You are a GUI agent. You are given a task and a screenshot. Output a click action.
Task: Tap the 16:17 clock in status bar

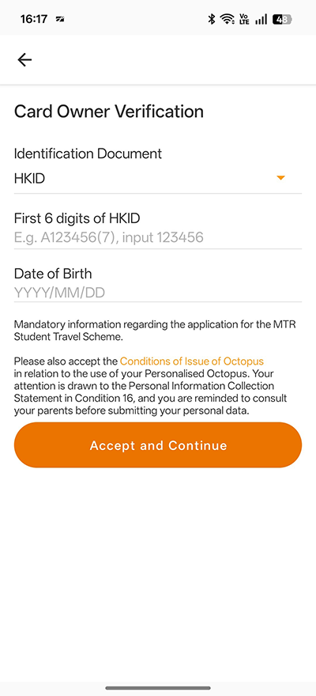click(34, 19)
